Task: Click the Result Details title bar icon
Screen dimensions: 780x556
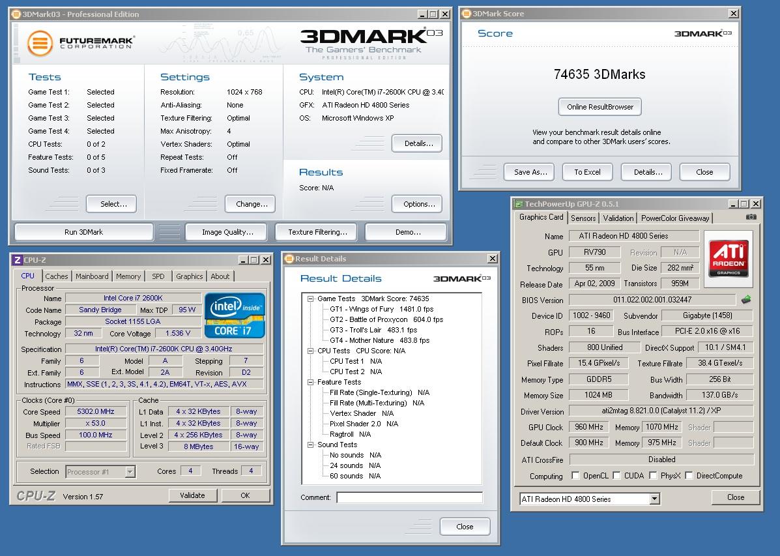Action: 289,258
